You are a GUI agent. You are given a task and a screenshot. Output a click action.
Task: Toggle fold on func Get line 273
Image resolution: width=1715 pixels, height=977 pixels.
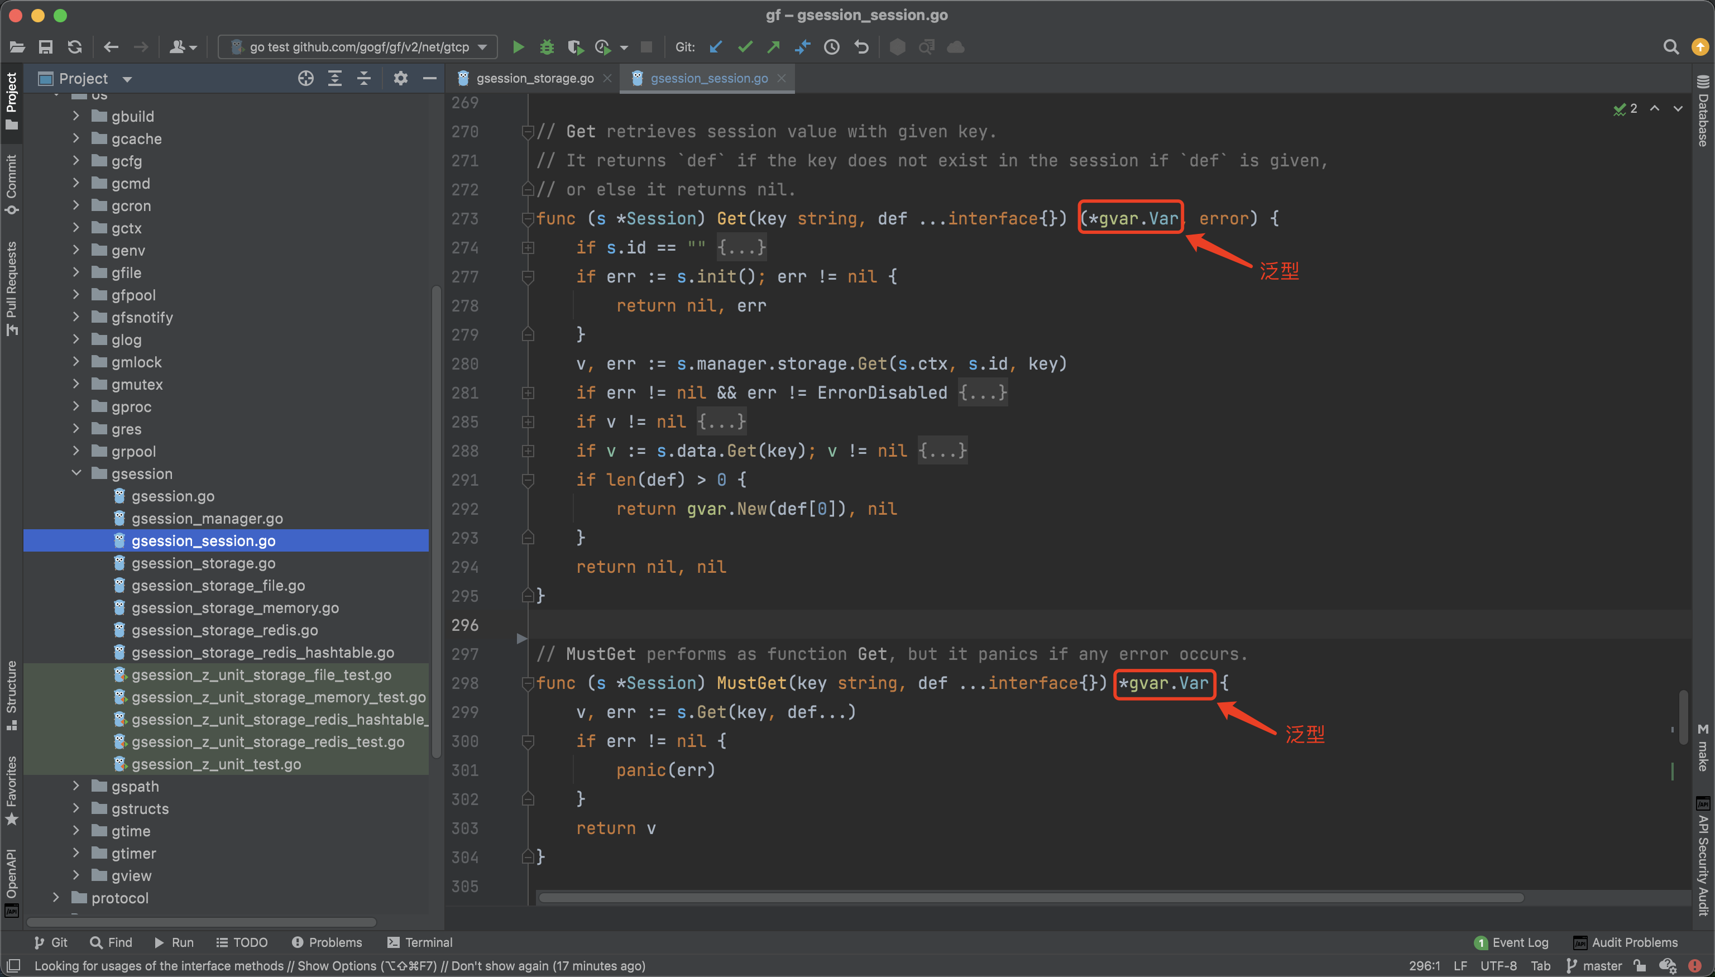[x=528, y=219]
